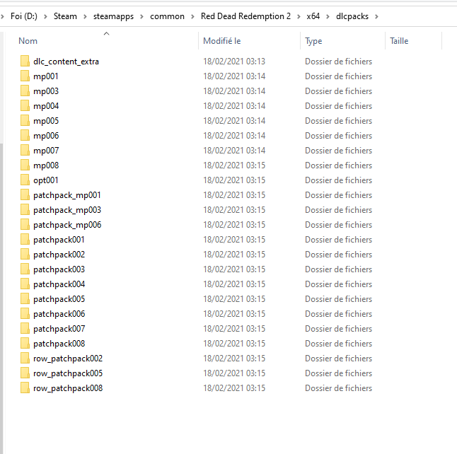Select the patchpack_mp001 folder icon
This screenshot has width=457, height=454.
(x=25, y=195)
